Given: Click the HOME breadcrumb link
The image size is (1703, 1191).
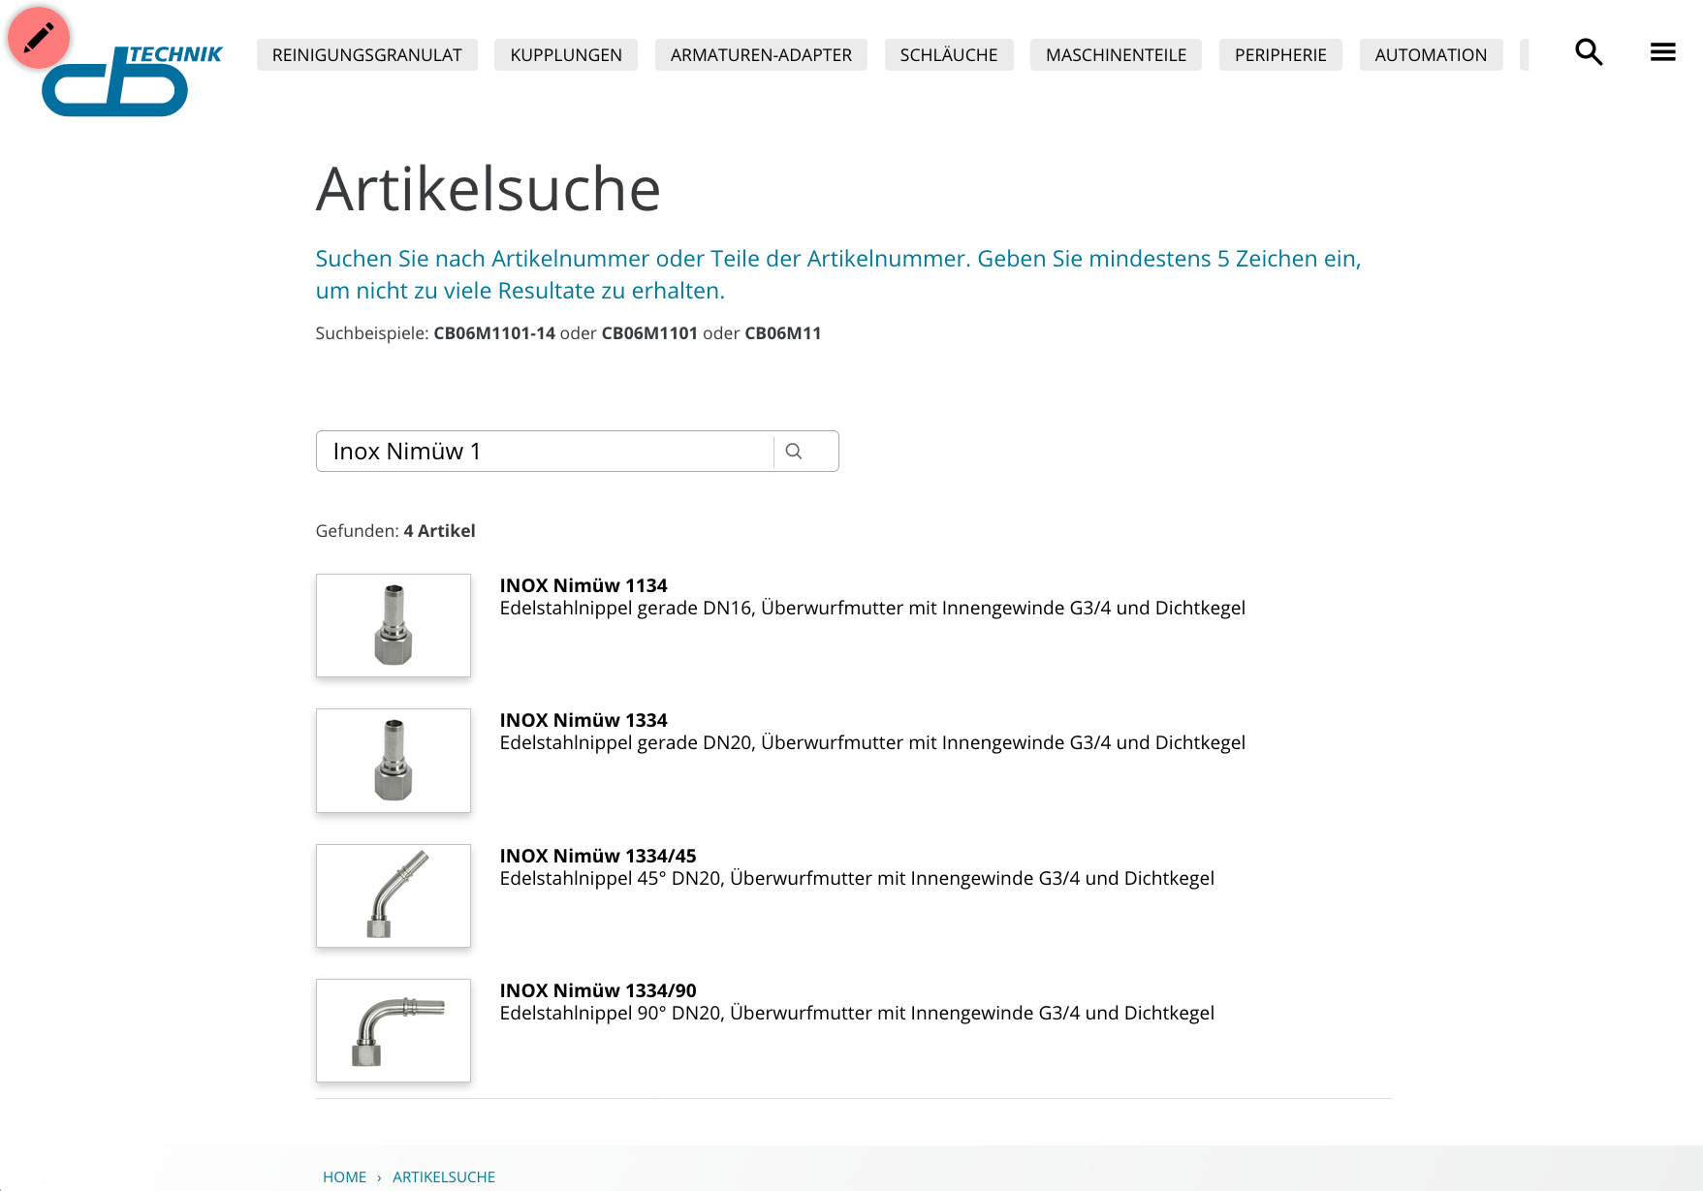Looking at the screenshot, I should coord(344,1176).
